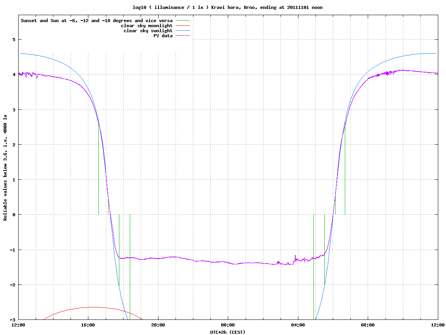Select the 'Sunset and Sun at -6, -12 and -18 degrees' legend label
The width and height of the screenshot is (446, 335).
click(97, 21)
